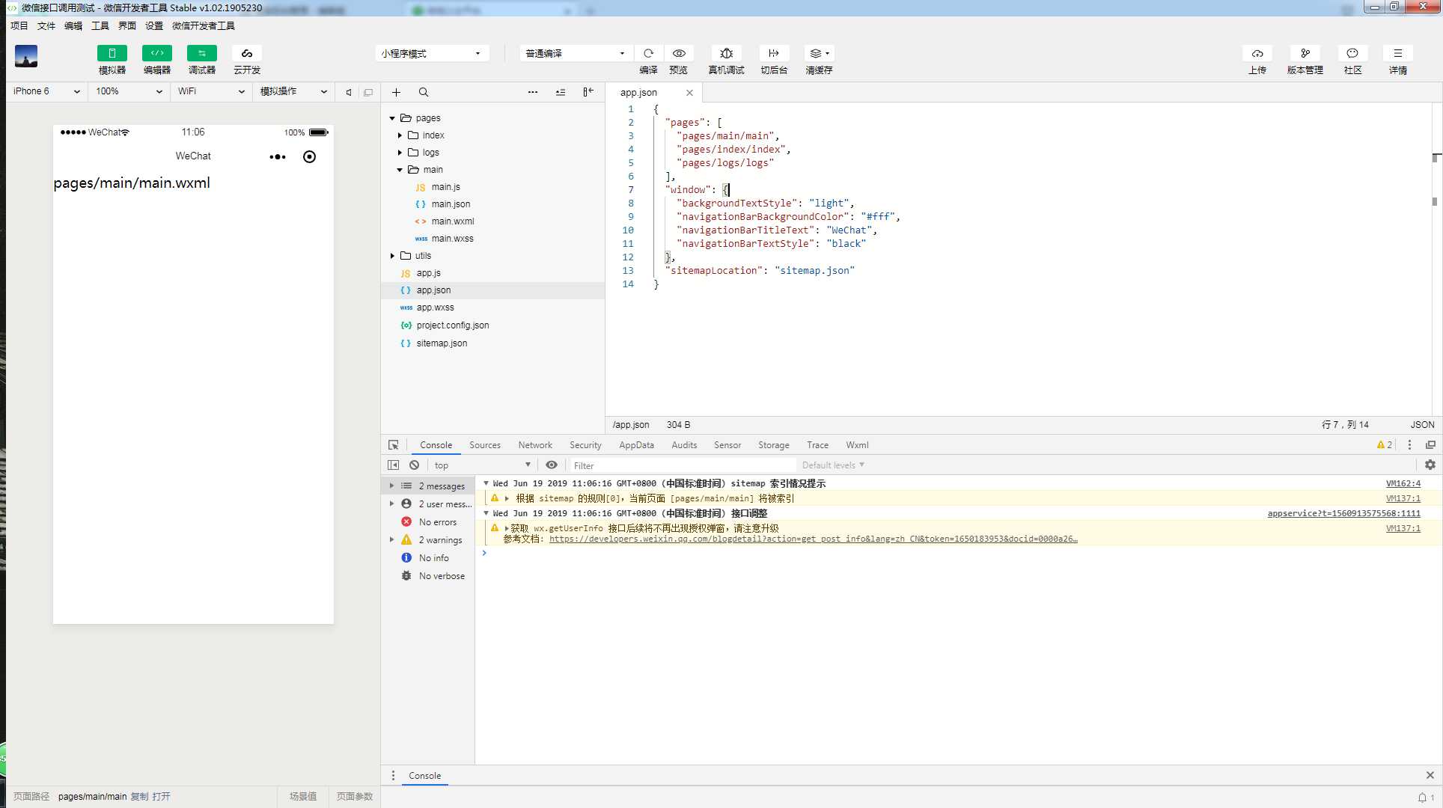
Task: Click the inspect element picker icon
Action: [393, 445]
